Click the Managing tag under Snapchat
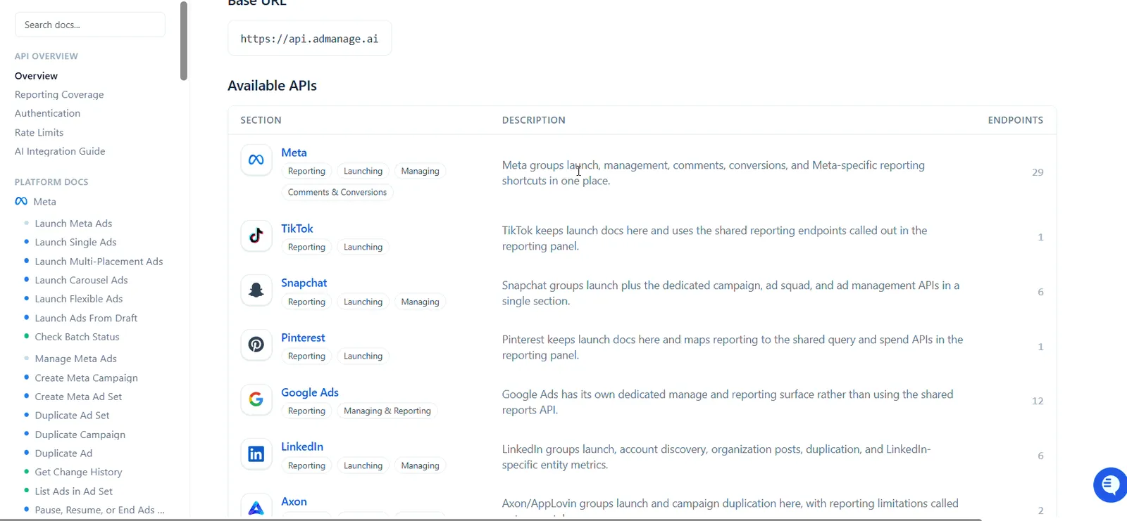Viewport: 1127px width, 521px height. click(420, 302)
